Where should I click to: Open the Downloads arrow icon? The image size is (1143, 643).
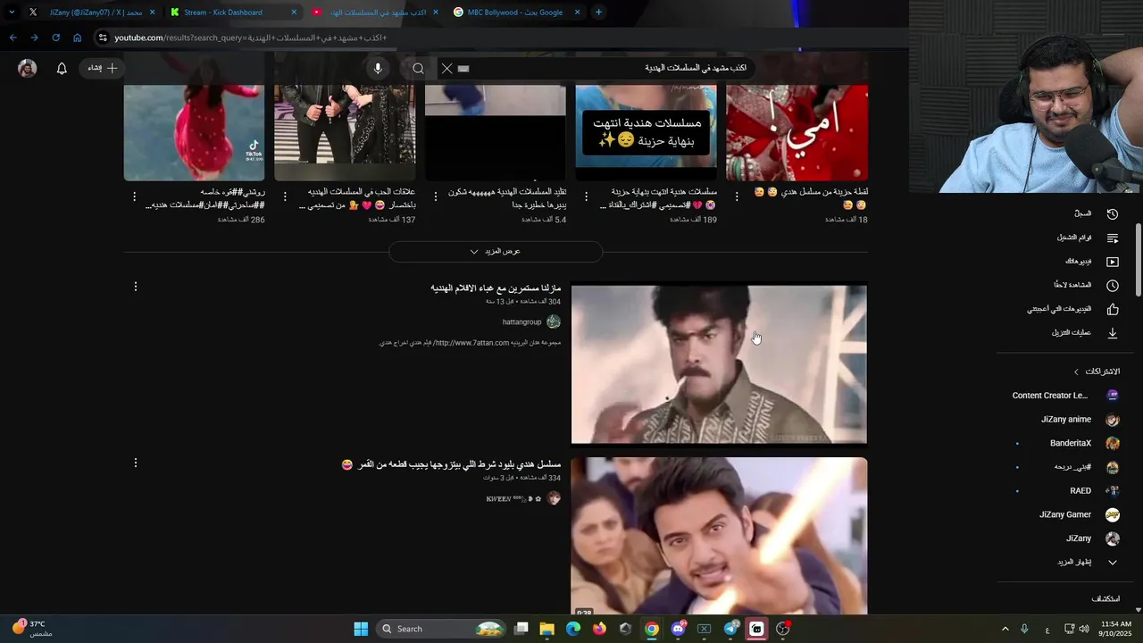1113,333
